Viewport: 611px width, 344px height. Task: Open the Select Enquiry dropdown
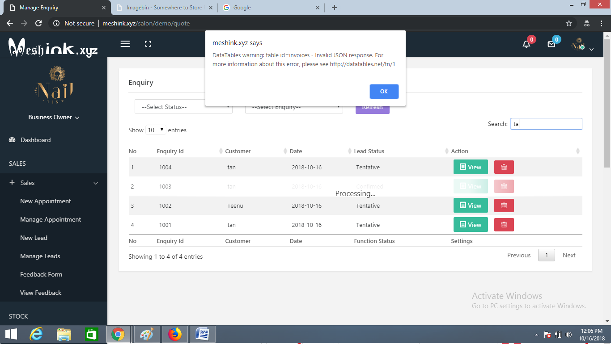tap(294, 107)
